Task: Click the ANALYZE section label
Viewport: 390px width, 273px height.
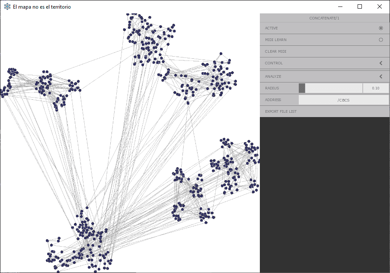Action: (x=273, y=76)
